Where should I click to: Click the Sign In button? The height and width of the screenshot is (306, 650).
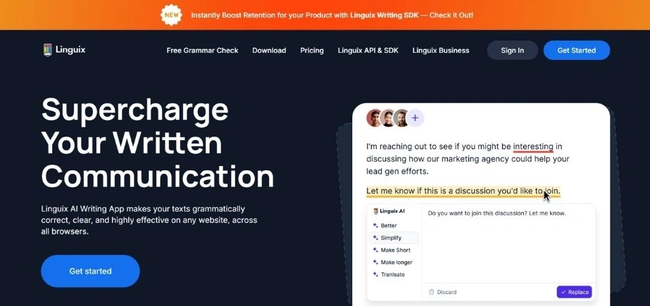513,51
